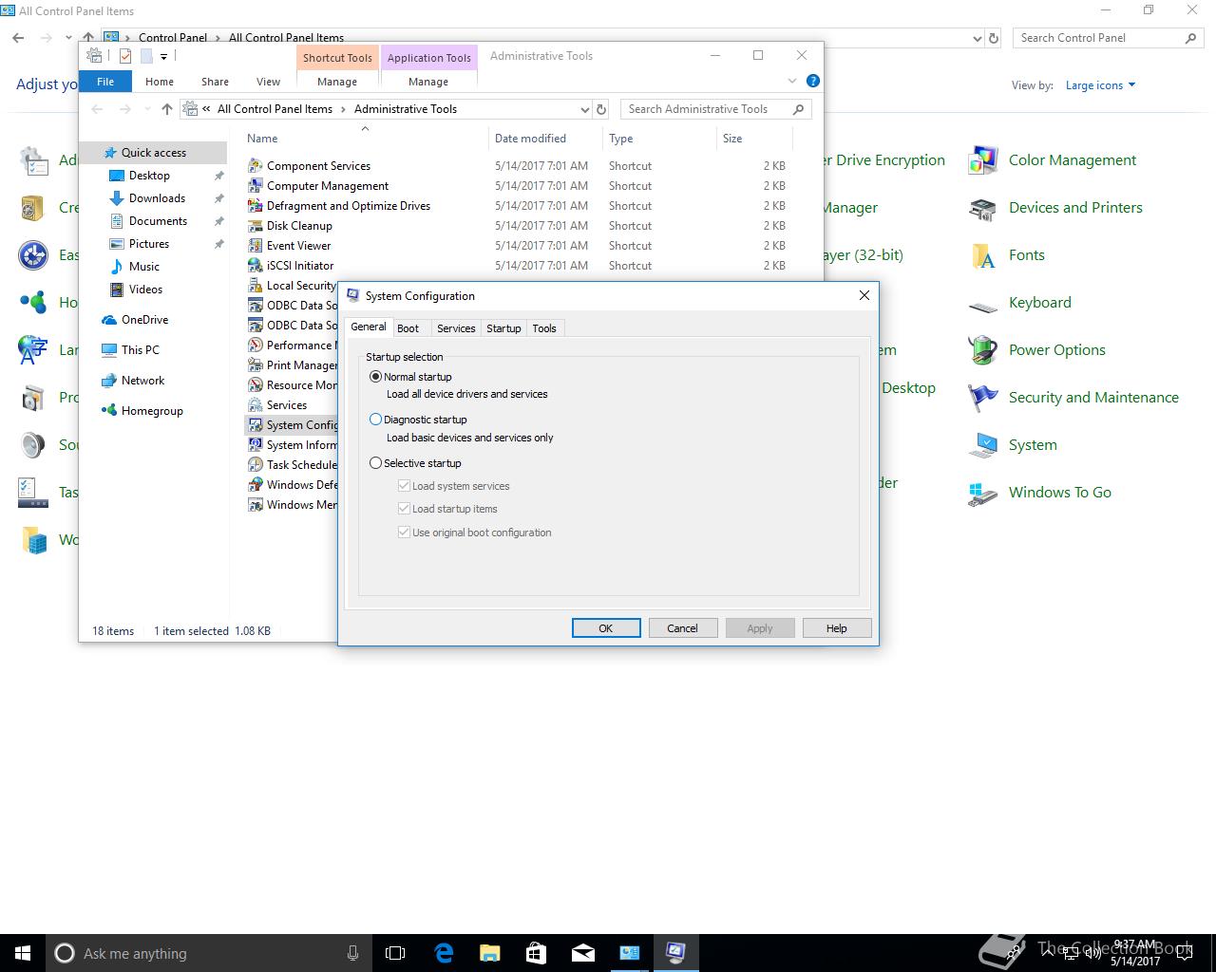Viewport: 1216px width, 972px height.
Task: Click All Control Panel Items breadcrumb in Explorer
Action: tap(275, 109)
